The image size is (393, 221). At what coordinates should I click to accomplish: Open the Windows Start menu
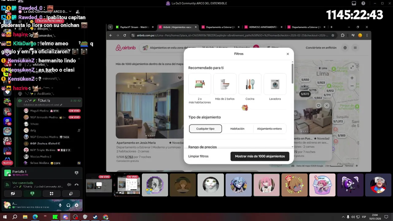(5, 217)
